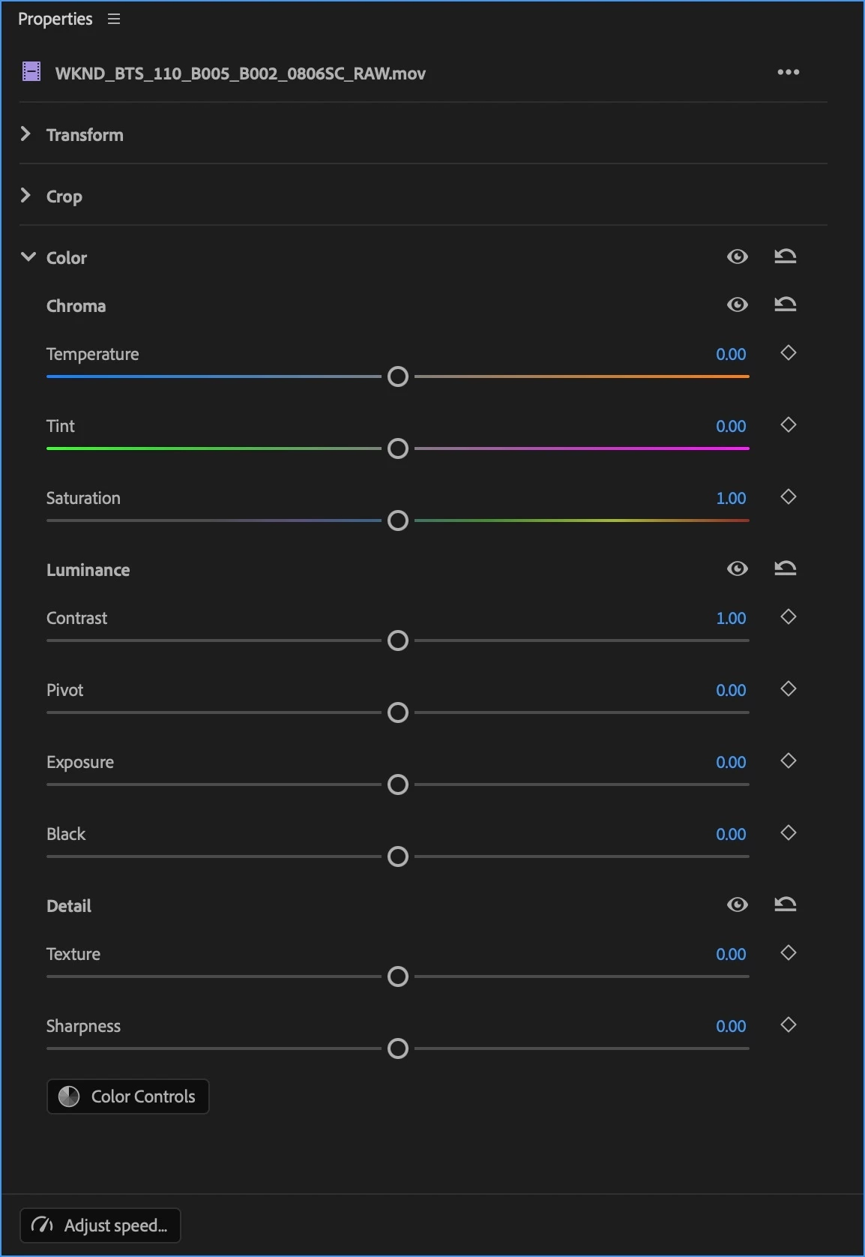Reset the Chroma group values
Screen dimensions: 865x1257
[x=785, y=305]
